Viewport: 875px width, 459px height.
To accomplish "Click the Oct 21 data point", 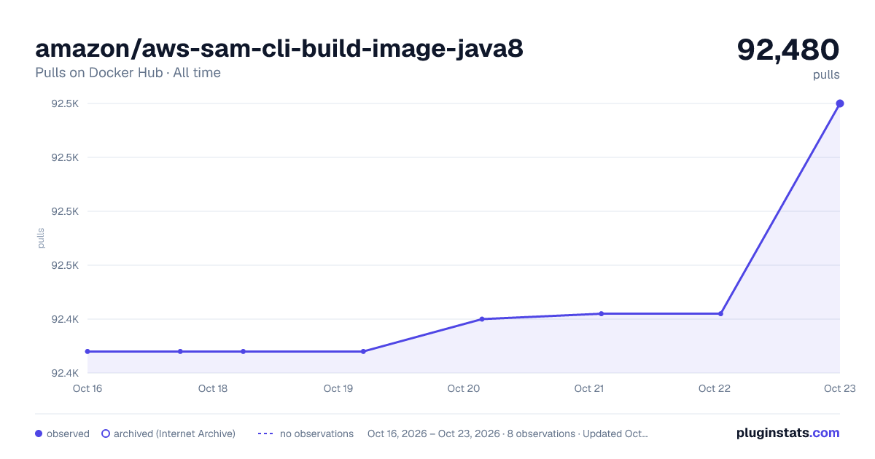I will (x=602, y=314).
